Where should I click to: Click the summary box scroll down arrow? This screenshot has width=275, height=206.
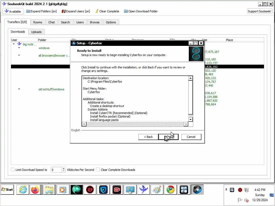pos(190,119)
